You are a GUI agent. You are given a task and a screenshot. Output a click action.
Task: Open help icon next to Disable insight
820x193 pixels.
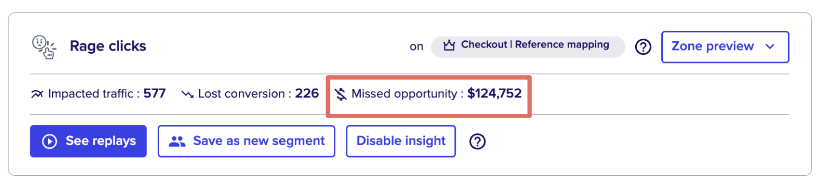[478, 142]
